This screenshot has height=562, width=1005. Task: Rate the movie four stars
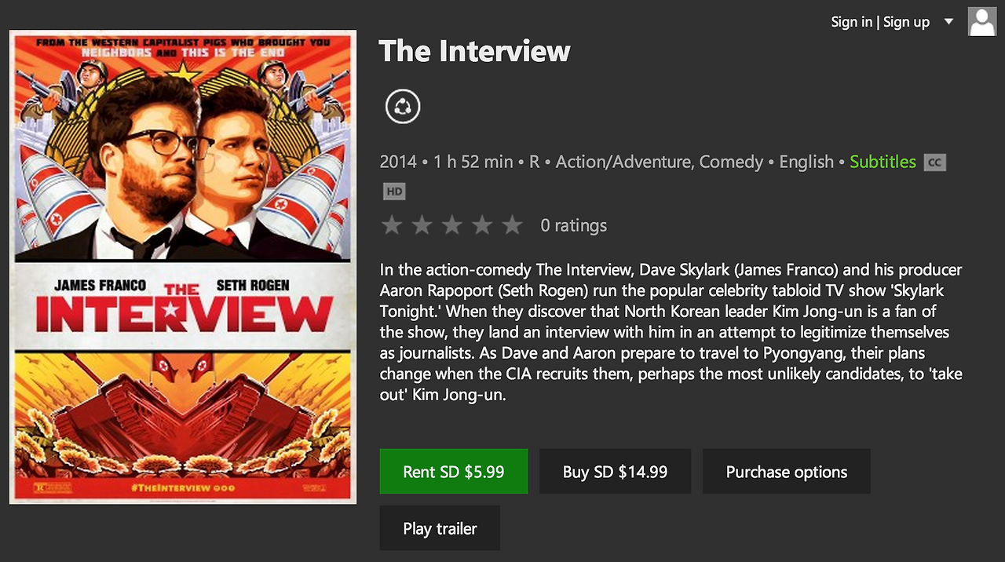tap(481, 226)
